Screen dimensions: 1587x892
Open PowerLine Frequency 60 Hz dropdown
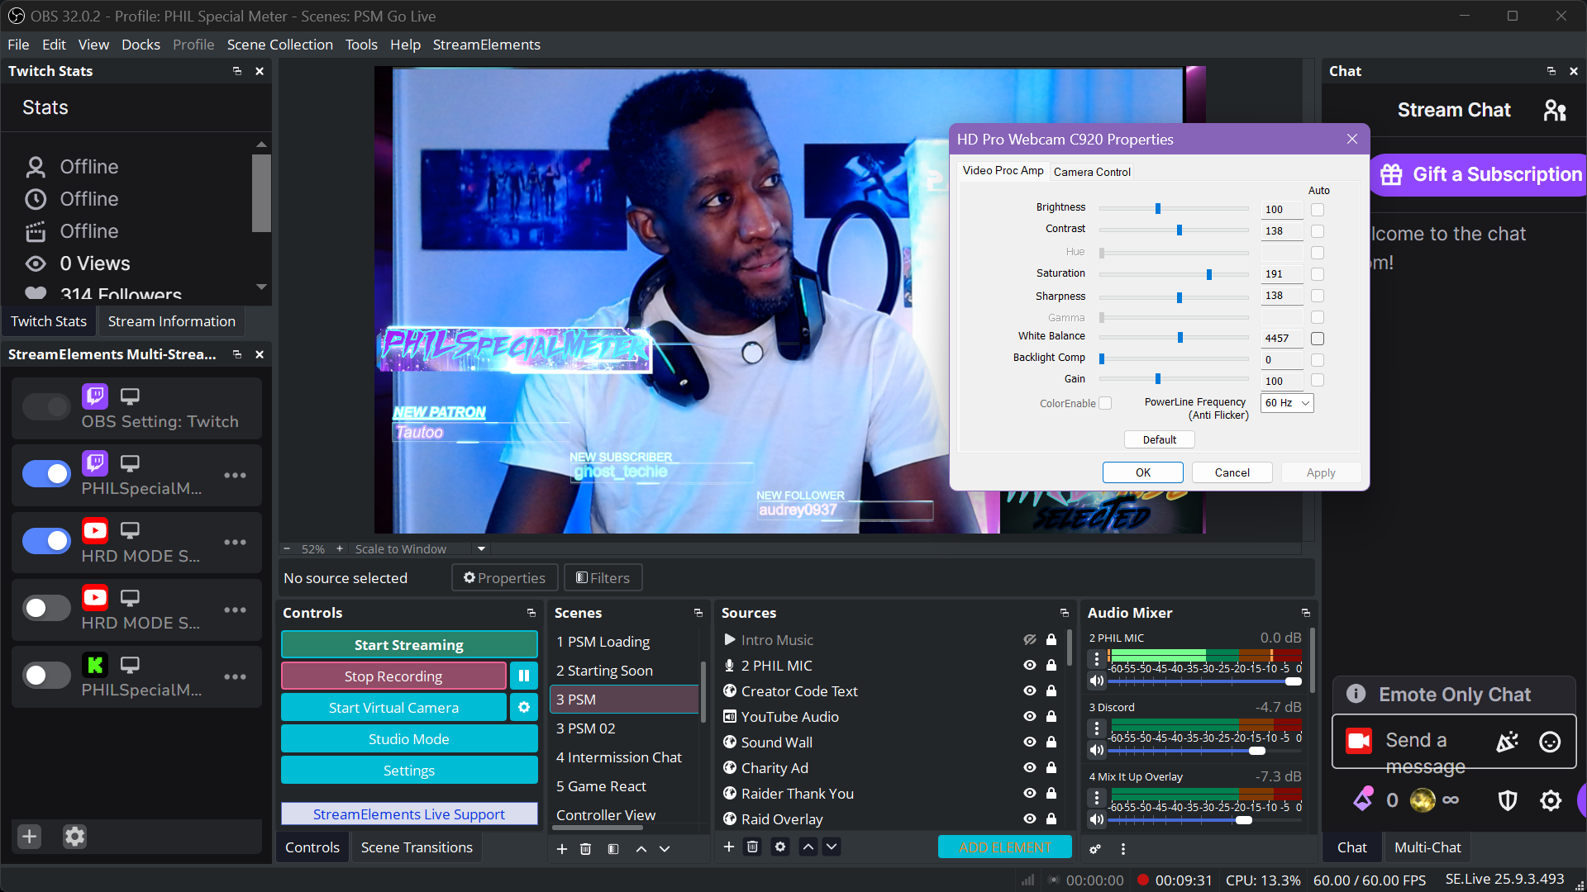tap(1287, 403)
